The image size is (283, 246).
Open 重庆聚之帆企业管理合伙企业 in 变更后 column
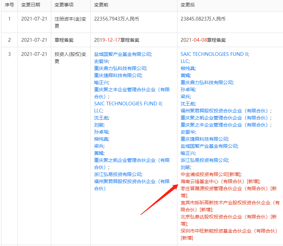coord(225,118)
